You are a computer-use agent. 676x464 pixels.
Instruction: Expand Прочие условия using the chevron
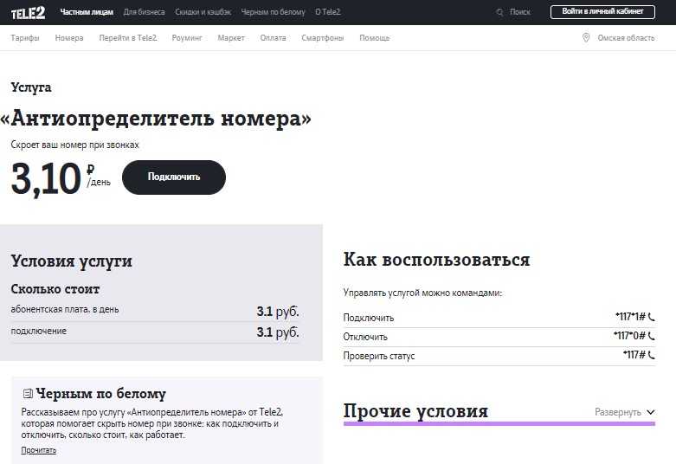tap(651, 412)
